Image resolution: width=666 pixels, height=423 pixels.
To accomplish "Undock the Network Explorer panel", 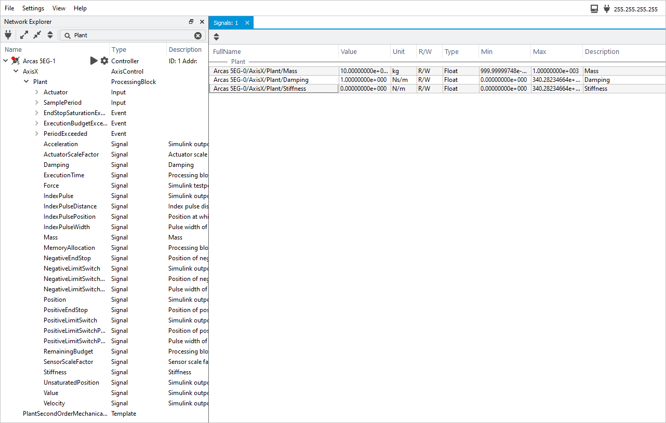I will point(191,22).
